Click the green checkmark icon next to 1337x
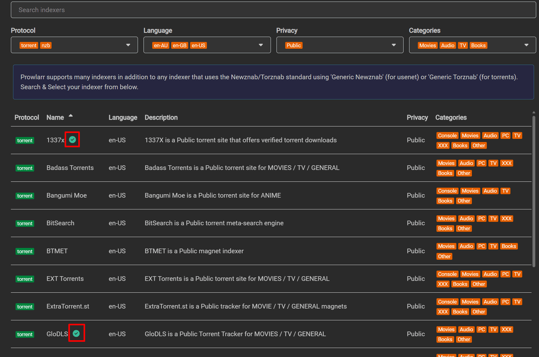This screenshot has width=539, height=357. pos(72,140)
